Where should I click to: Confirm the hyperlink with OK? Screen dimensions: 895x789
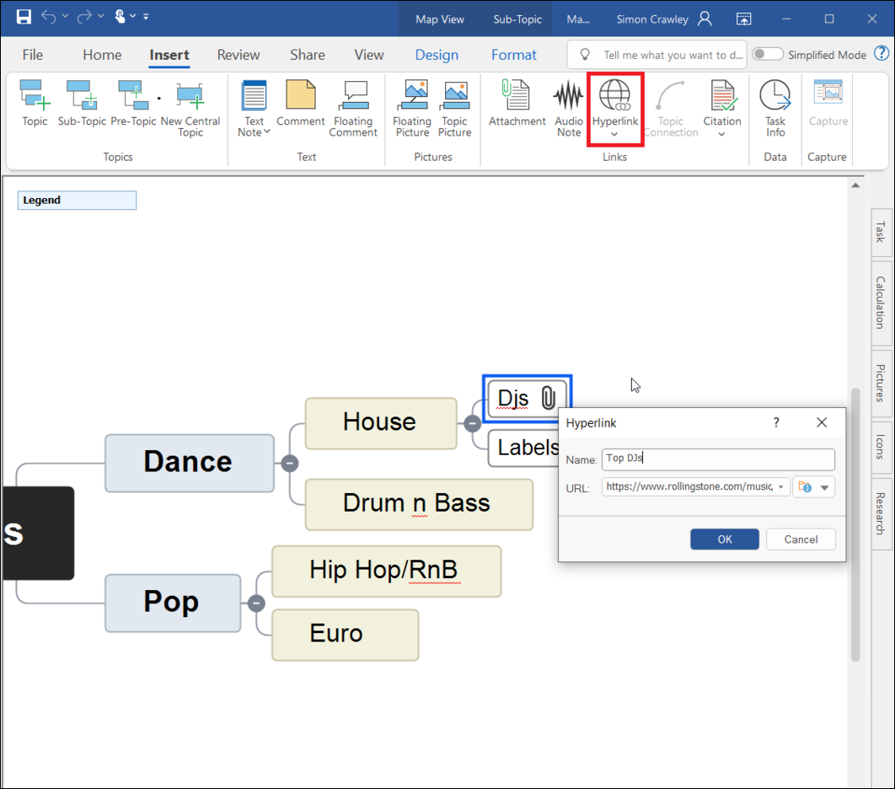click(724, 539)
